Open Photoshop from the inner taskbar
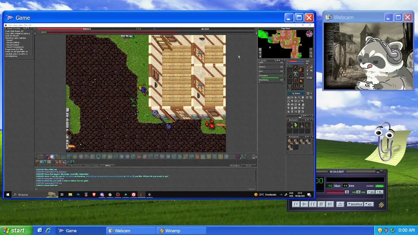 point(78,195)
